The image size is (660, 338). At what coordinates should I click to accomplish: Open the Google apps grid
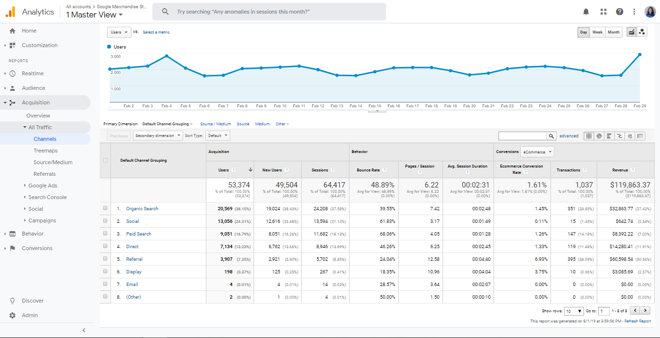[604, 12]
